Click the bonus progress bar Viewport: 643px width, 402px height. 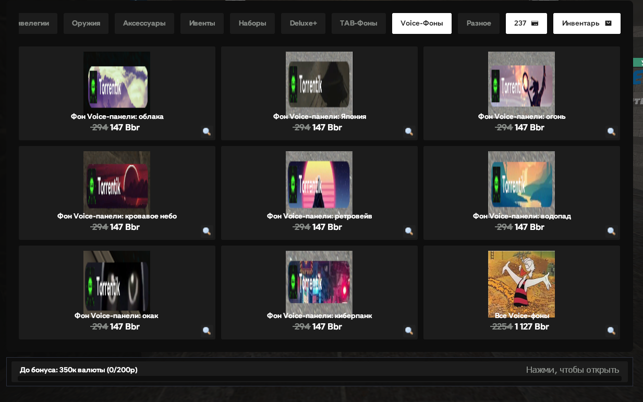tap(320, 379)
